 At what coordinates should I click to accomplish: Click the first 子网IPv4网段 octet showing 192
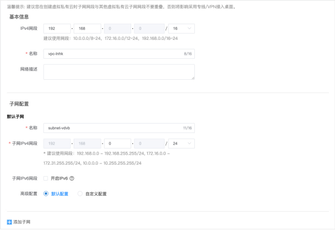(57, 143)
